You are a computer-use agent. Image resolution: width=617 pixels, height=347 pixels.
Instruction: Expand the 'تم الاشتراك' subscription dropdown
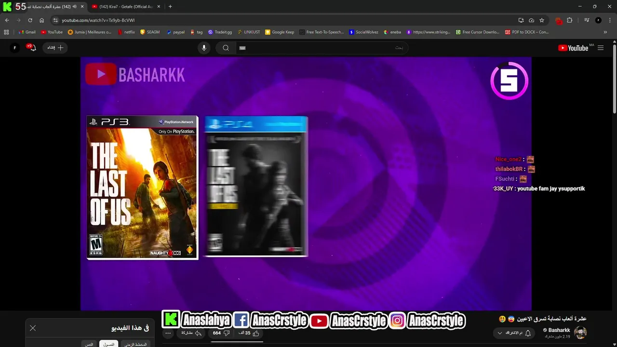pos(514,333)
